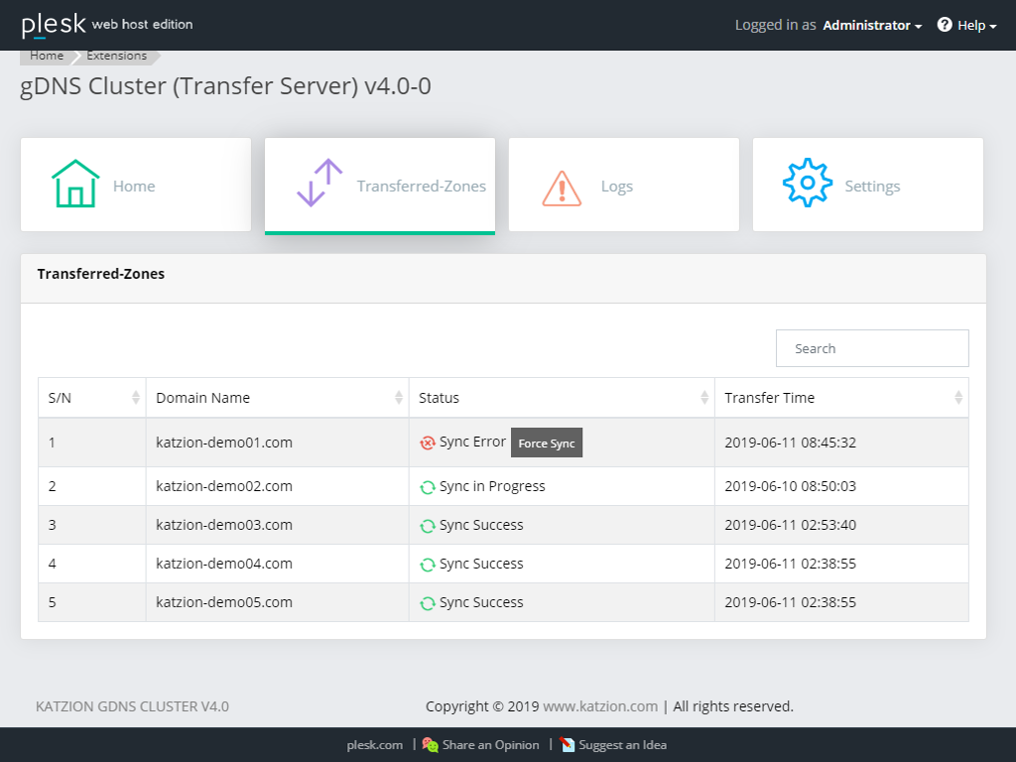Sort table by S/N column arrows
1016x762 pixels.
point(135,398)
